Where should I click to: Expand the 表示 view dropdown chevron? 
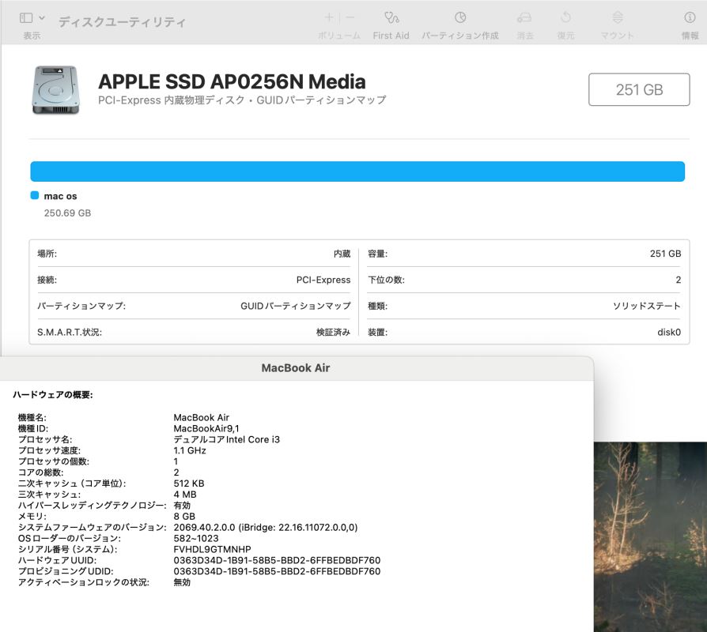42,17
